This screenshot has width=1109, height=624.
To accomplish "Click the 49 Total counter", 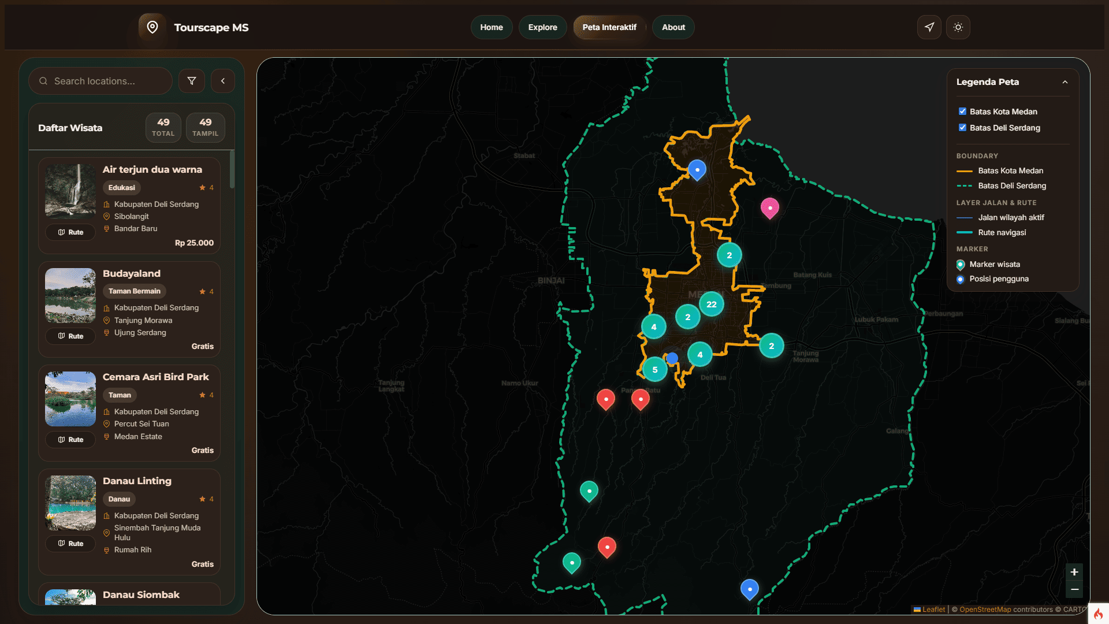I will click(163, 127).
